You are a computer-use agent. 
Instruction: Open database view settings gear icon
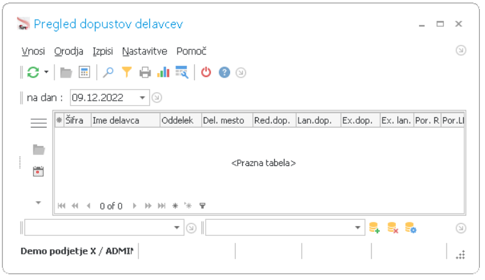pyautogui.click(x=411, y=228)
